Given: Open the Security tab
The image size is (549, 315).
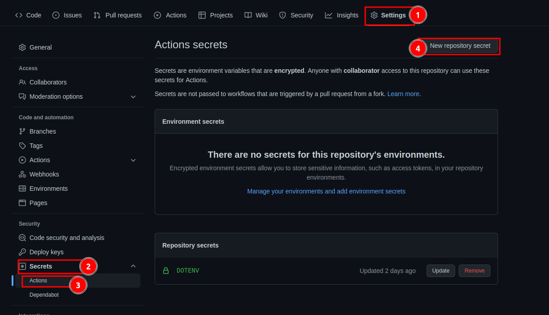Looking at the screenshot, I should click(x=296, y=15).
